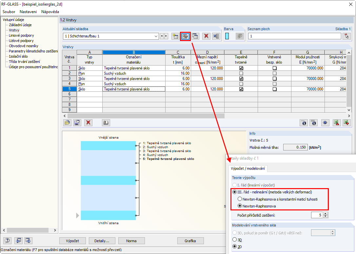The height and width of the screenshot is (254, 356).
Task: Open help with the question mark button
Action: click(x=7, y=240)
